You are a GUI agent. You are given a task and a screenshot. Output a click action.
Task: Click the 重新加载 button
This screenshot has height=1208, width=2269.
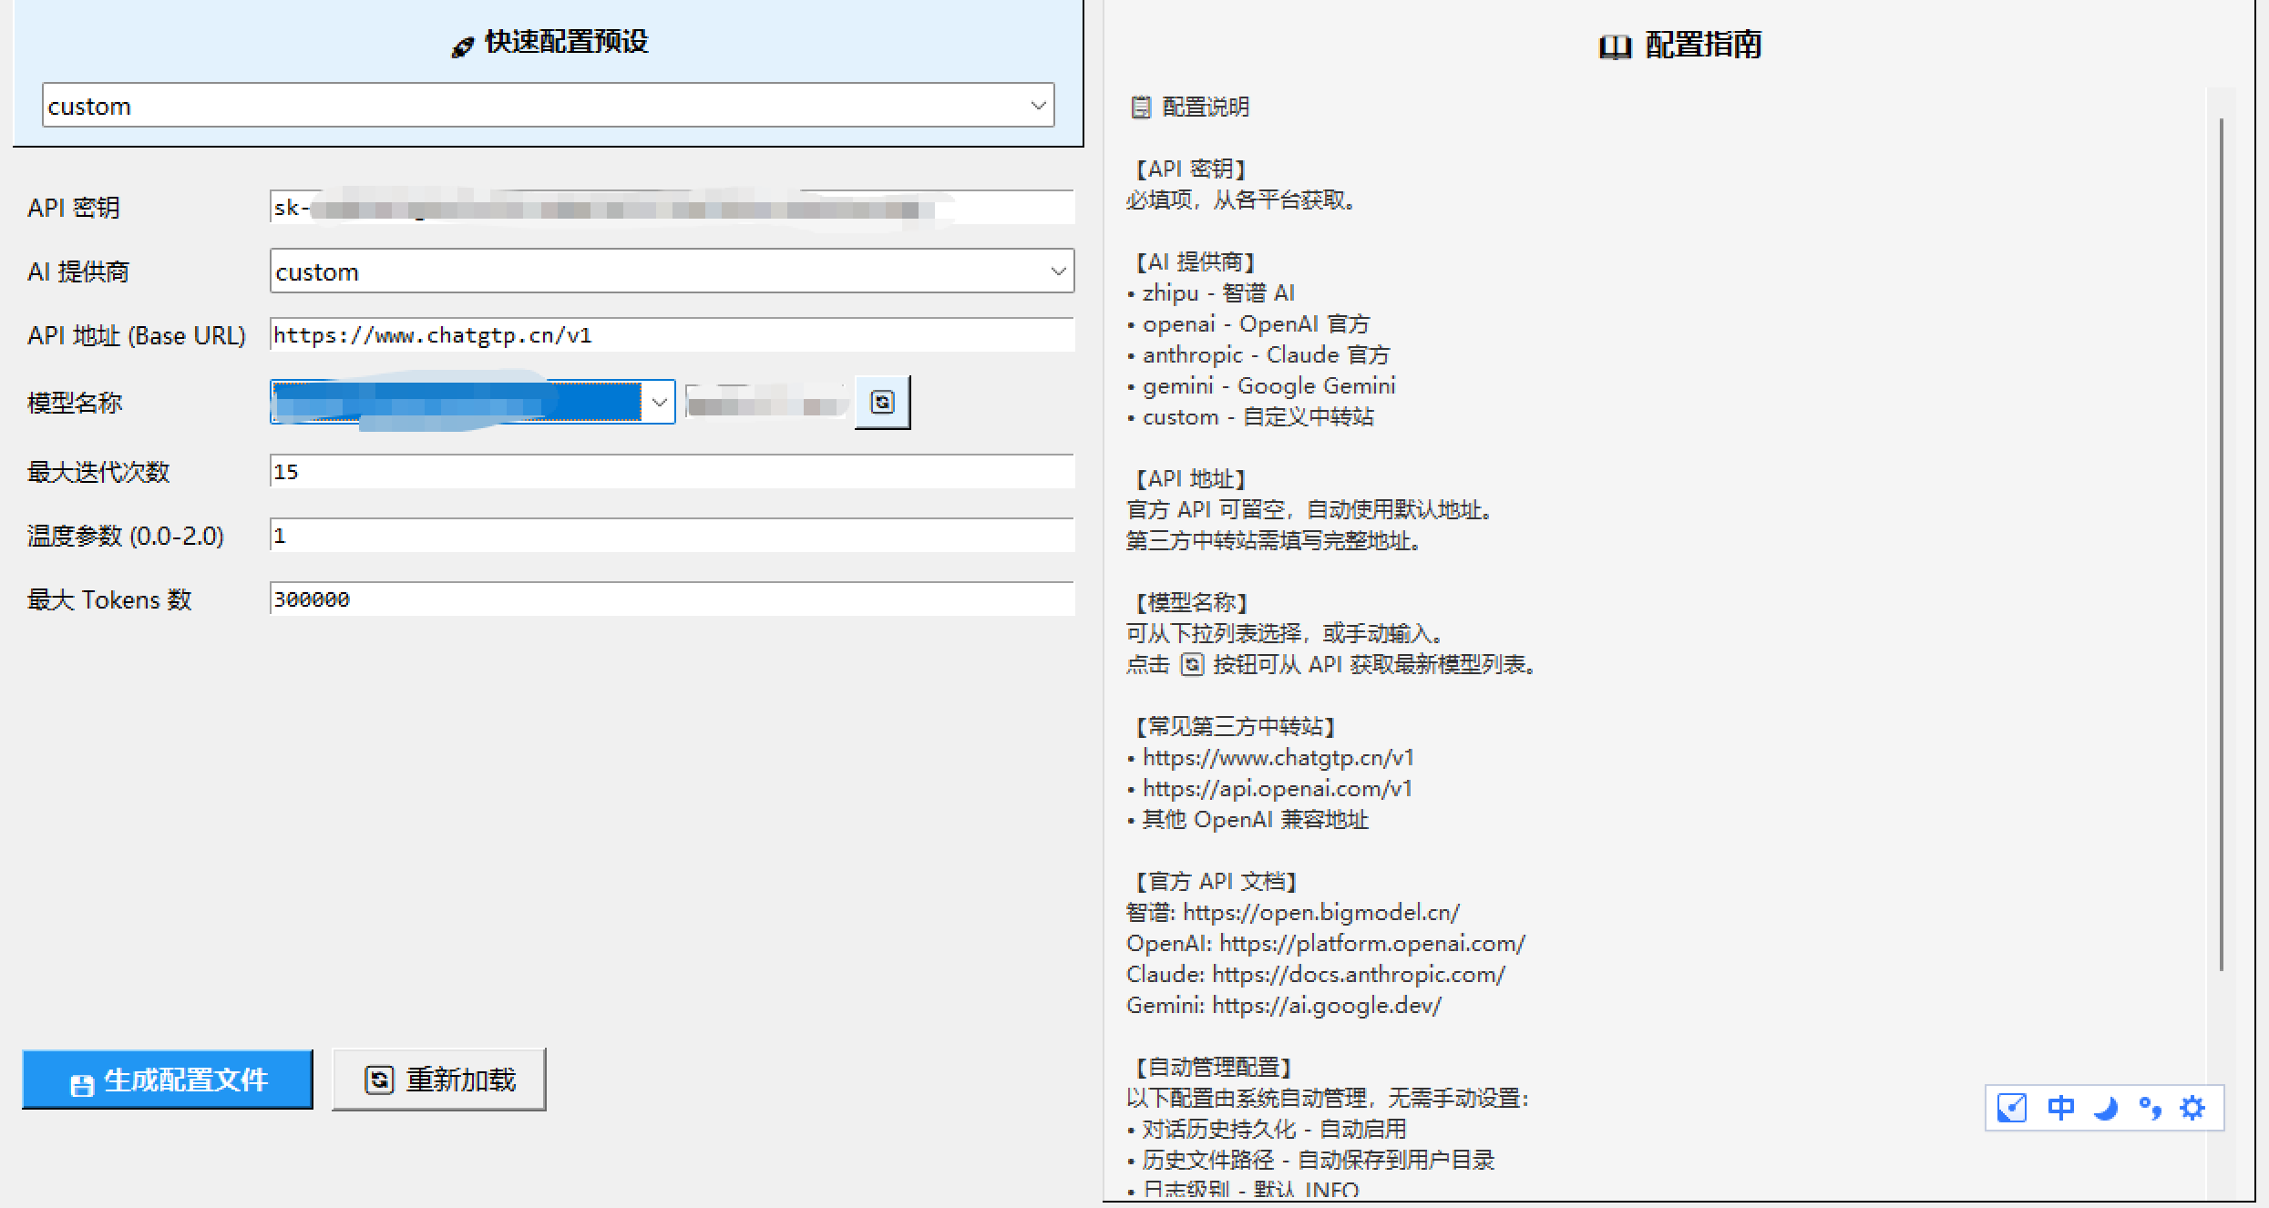coord(439,1080)
